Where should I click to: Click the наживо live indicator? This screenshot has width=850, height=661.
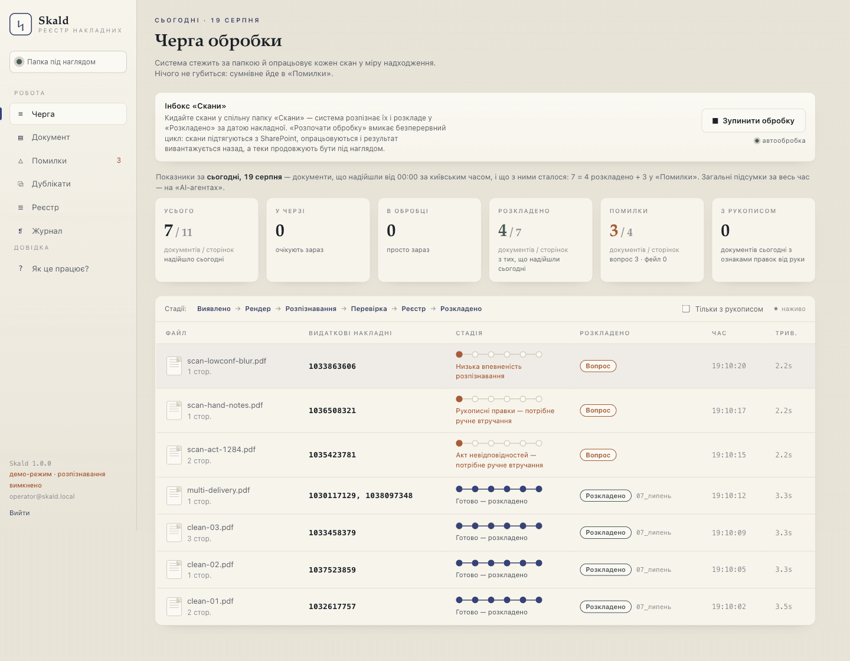point(790,309)
